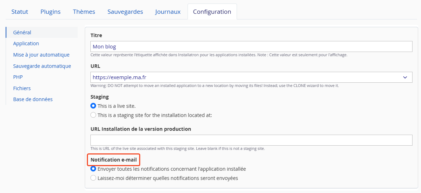The width and height of the screenshot is (421, 193).
Task: Go to Sauvegarde automatique section
Action: (x=42, y=66)
